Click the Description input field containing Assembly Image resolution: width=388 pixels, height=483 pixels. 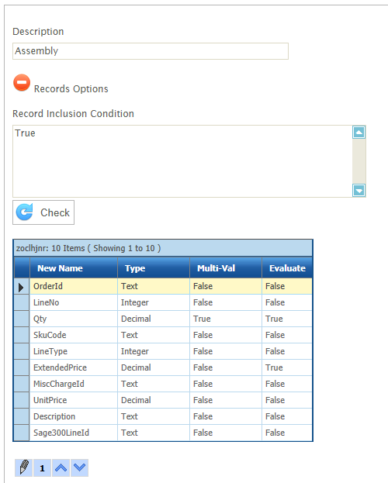151,51
